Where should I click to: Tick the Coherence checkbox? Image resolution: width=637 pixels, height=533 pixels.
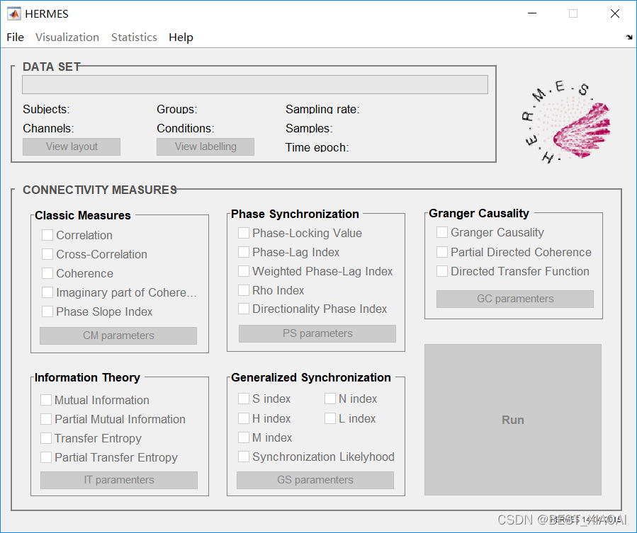click(47, 273)
